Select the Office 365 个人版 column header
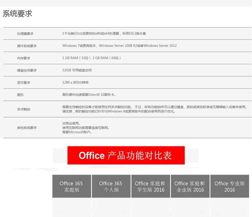This screenshot has width=252, height=217. [111, 187]
